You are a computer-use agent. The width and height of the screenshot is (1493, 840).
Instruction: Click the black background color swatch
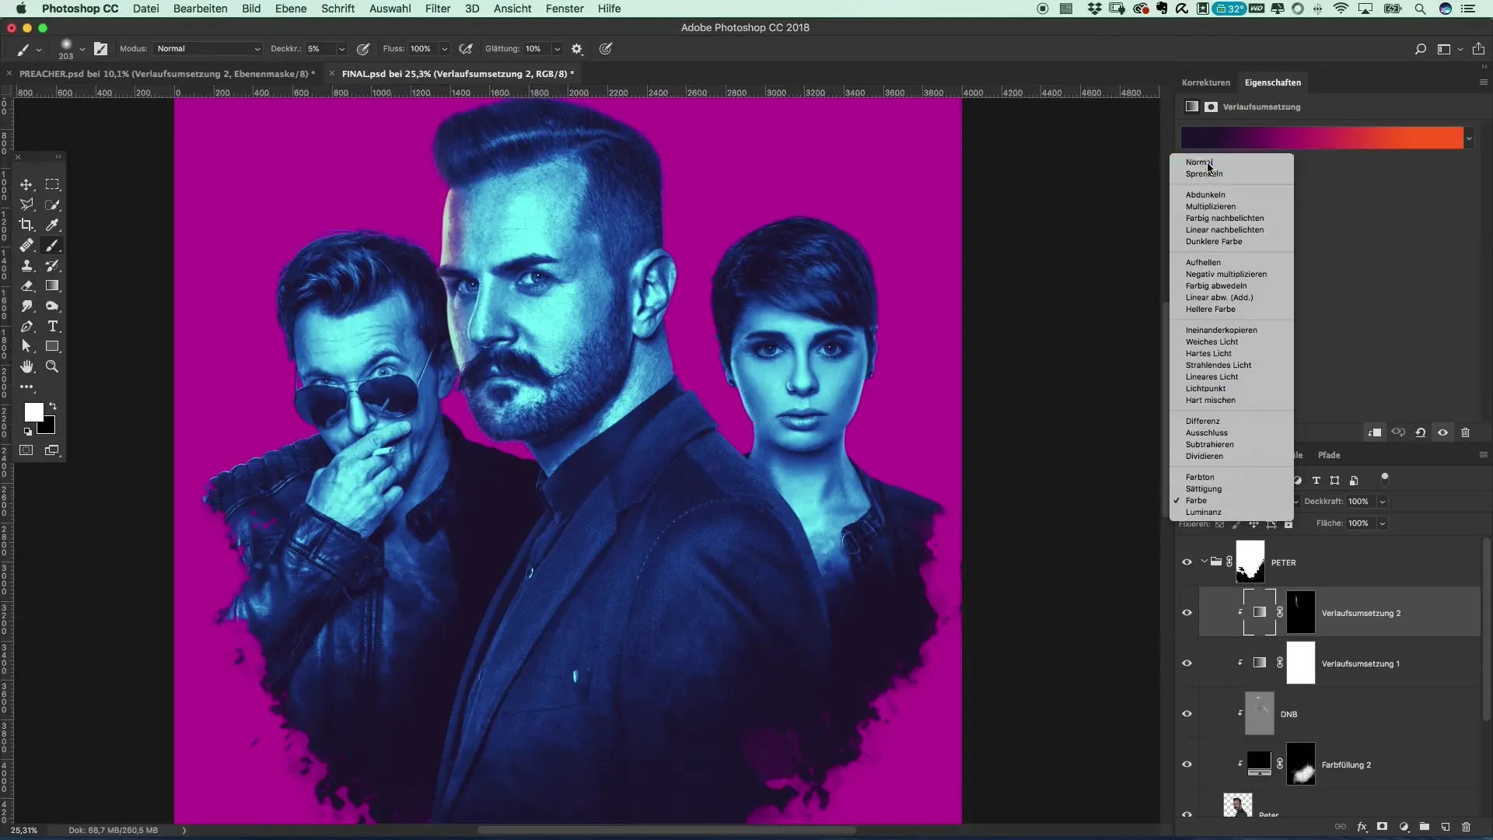[48, 427]
